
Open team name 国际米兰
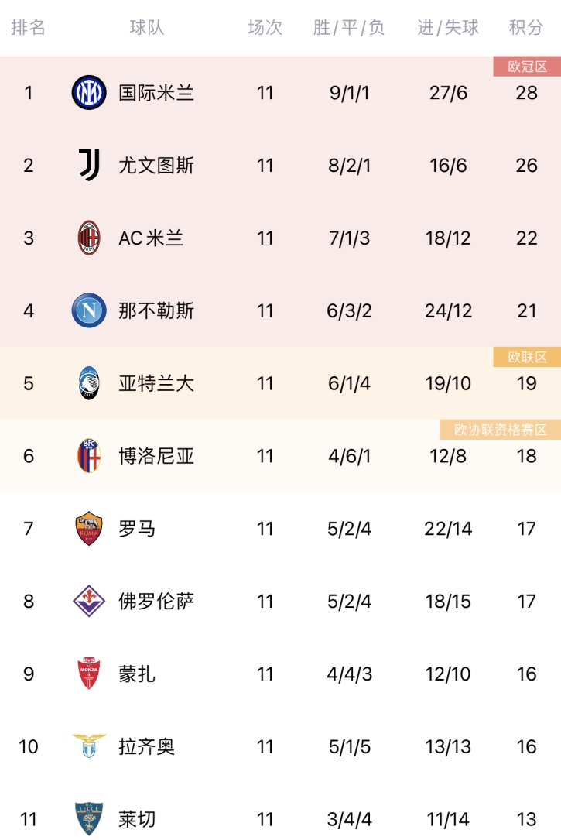pos(156,93)
